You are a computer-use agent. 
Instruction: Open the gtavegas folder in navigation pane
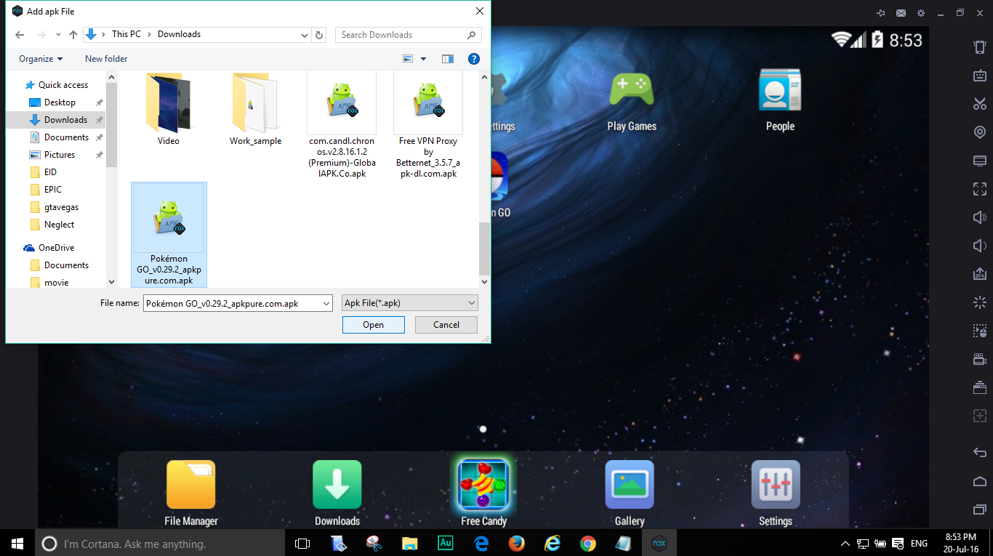pos(61,207)
